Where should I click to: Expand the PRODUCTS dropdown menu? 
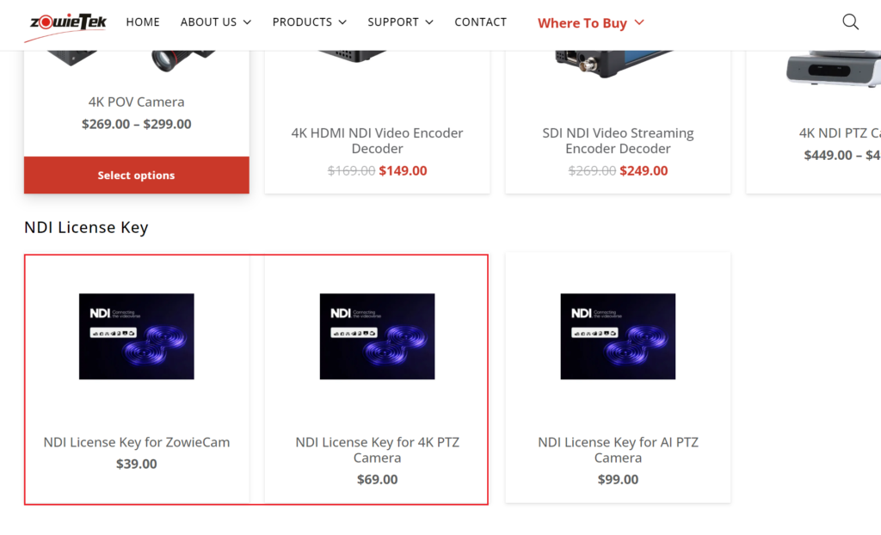tap(310, 22)
